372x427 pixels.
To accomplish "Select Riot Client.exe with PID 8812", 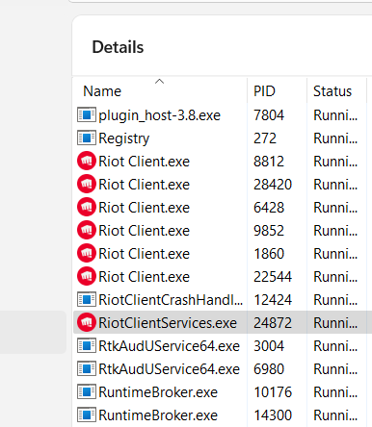I will tap(144, 162).
